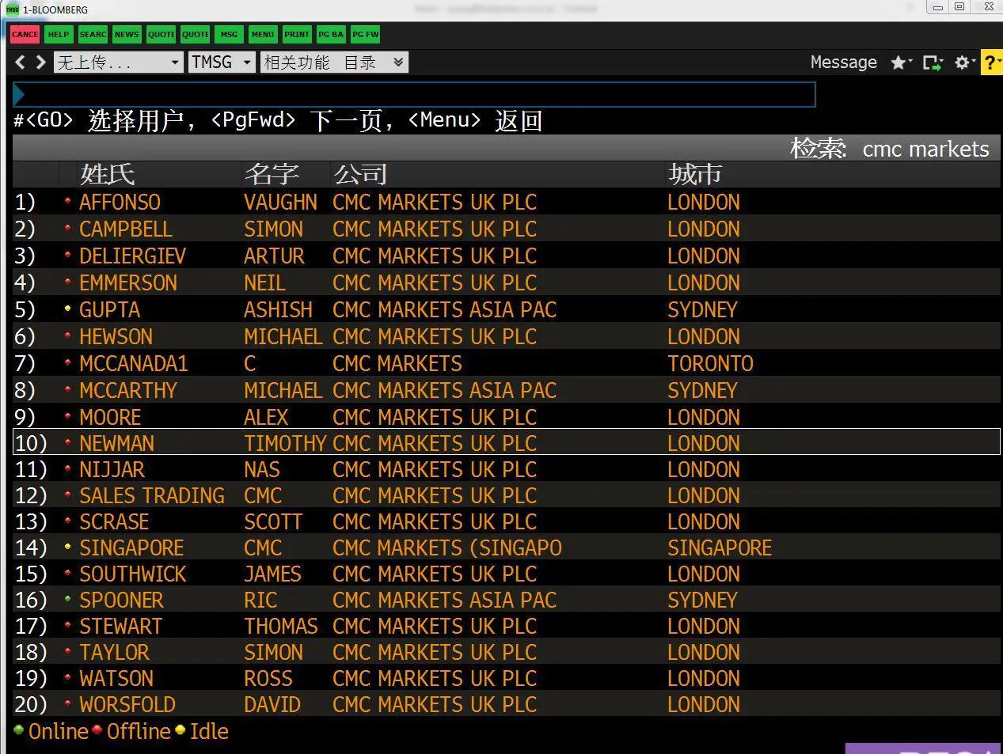1003x754 pixels.
Task: Select user SALES TRADING
Action: 152,496
